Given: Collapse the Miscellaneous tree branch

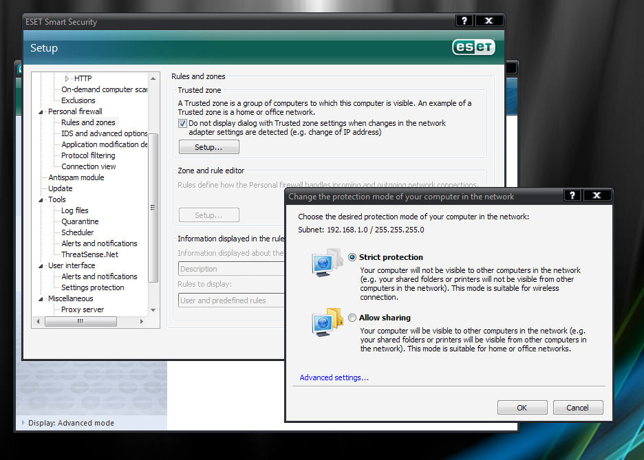Looking at the screenshot, I should pyautogui.click(x=41, y=298).
